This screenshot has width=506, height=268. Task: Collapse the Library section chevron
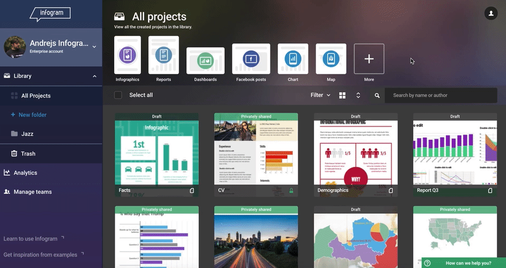[94, 76]
